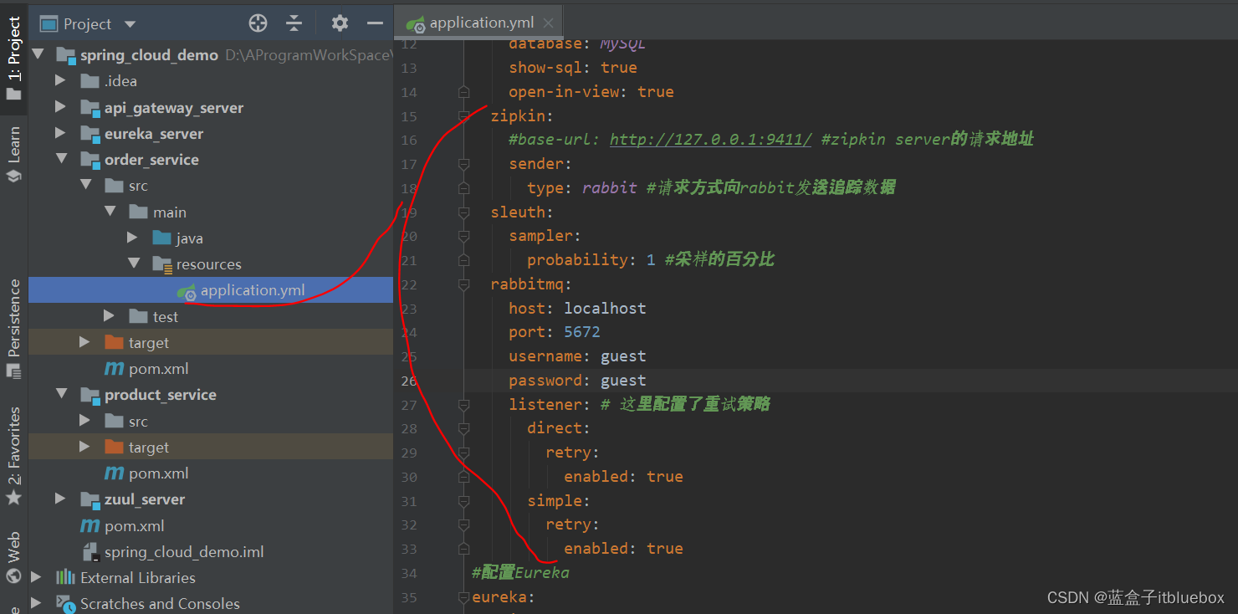Screen dimensions: 1238x614
Task: Select root pom.xml below zuul_server
Action: 135,526
